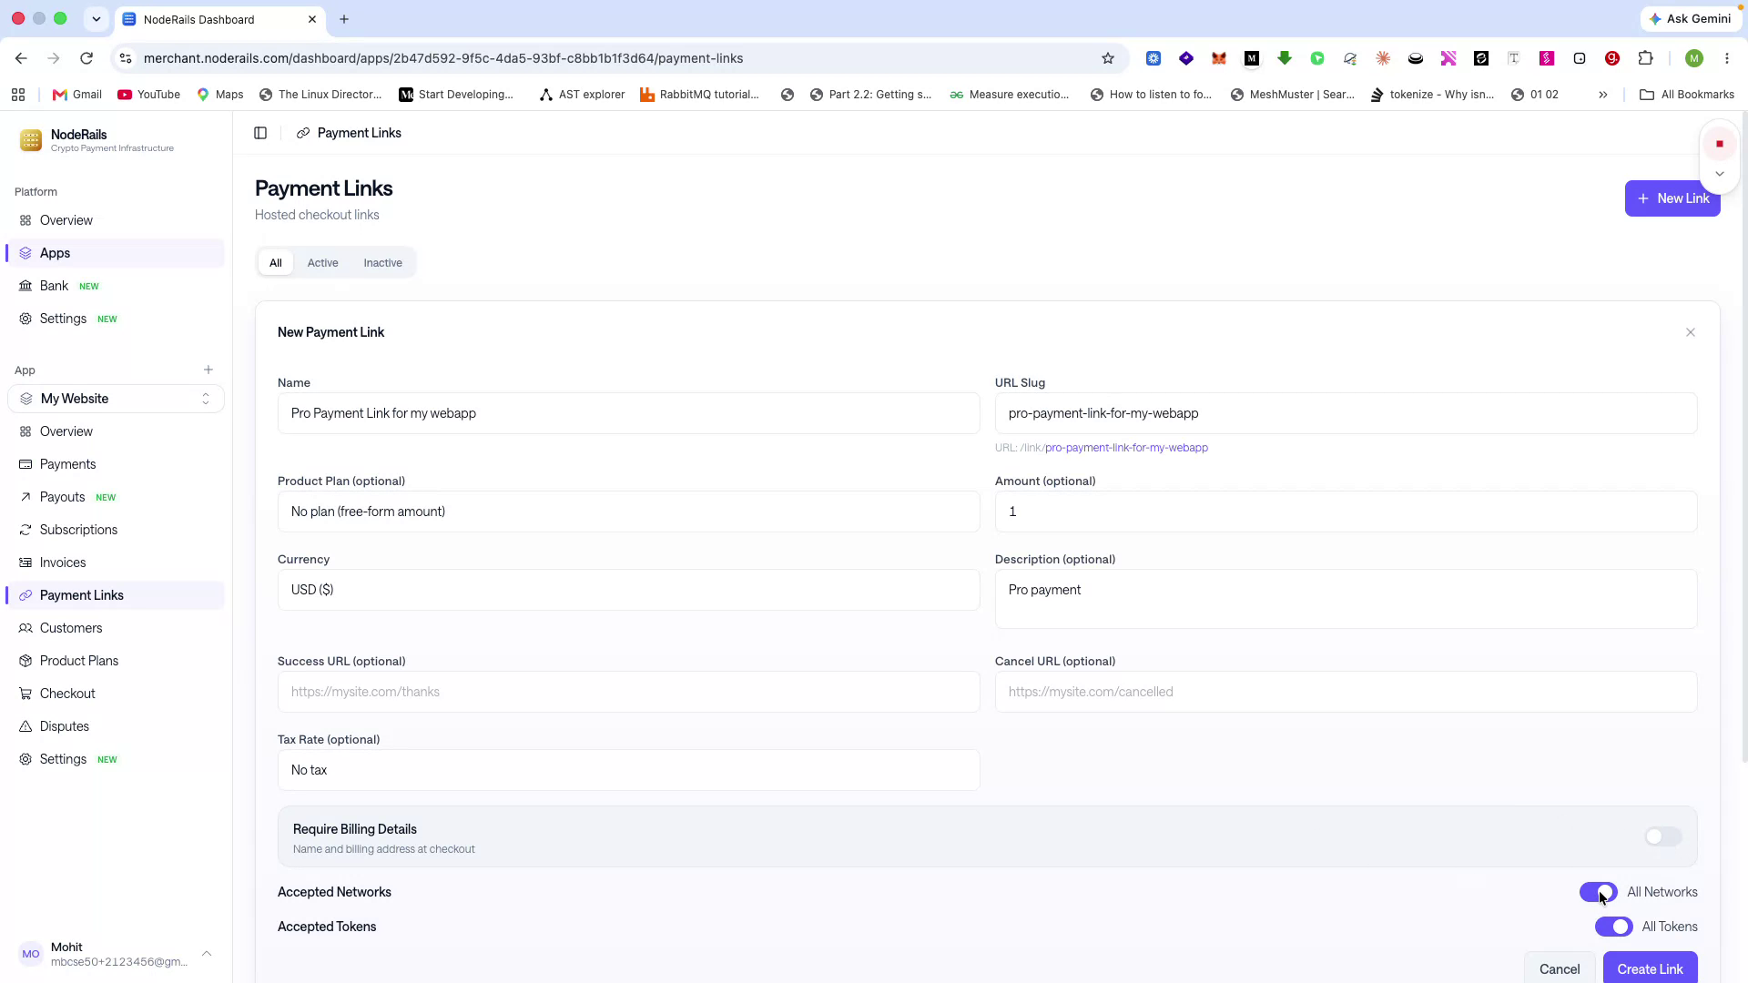Toggle the All Tokens switch

click(1614, 927)
